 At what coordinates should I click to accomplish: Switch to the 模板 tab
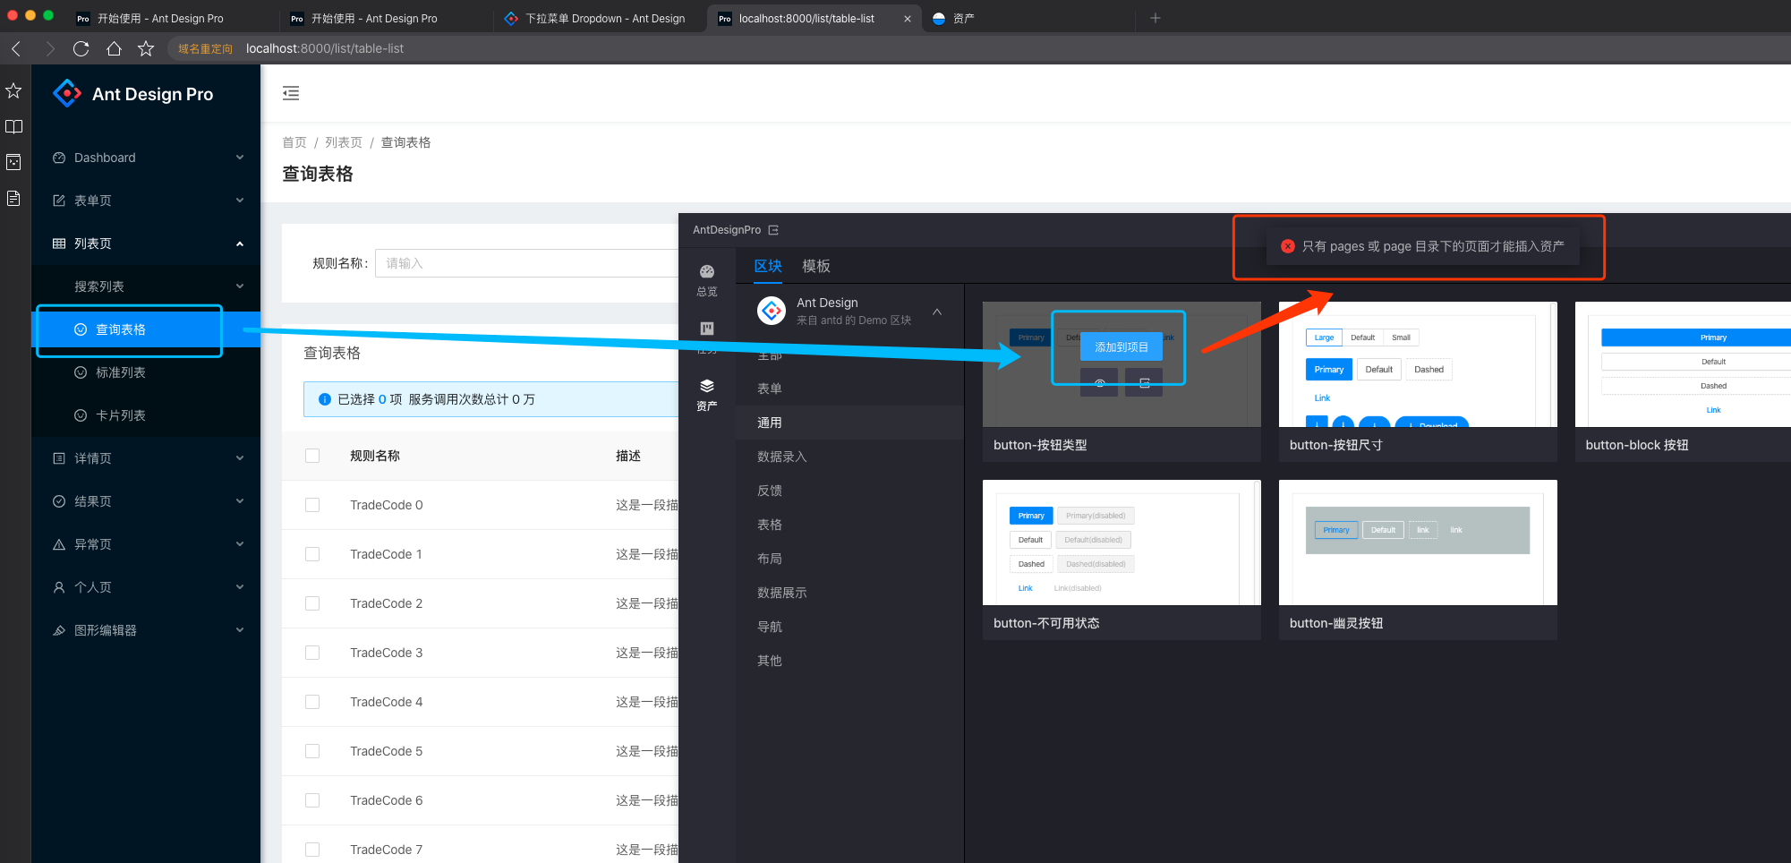pos(816,266)
